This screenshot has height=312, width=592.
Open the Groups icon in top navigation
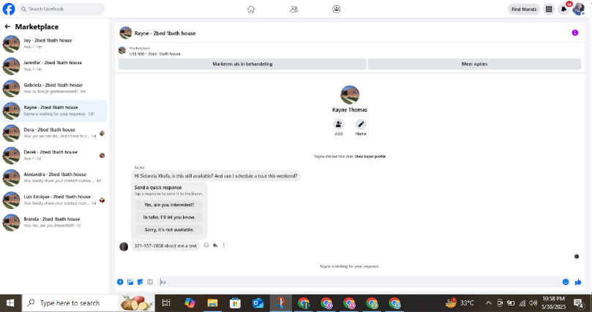tap(337, 9)
